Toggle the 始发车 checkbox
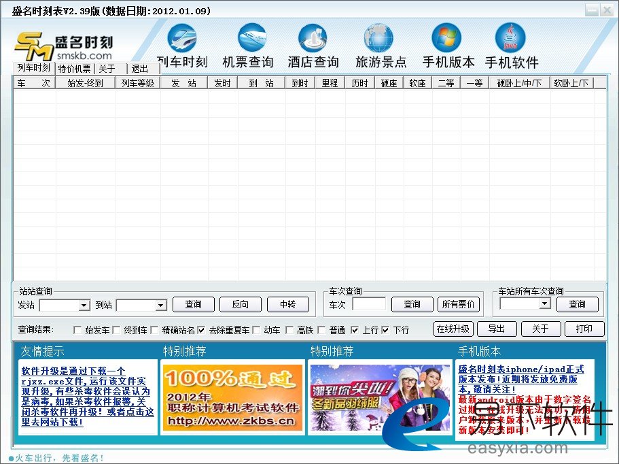Image resolution: width=619 pixels, height=464 pixels. pos(77,329)
